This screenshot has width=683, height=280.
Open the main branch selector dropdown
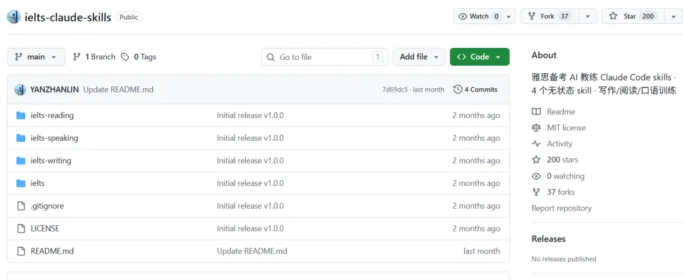tap(36, 57)
